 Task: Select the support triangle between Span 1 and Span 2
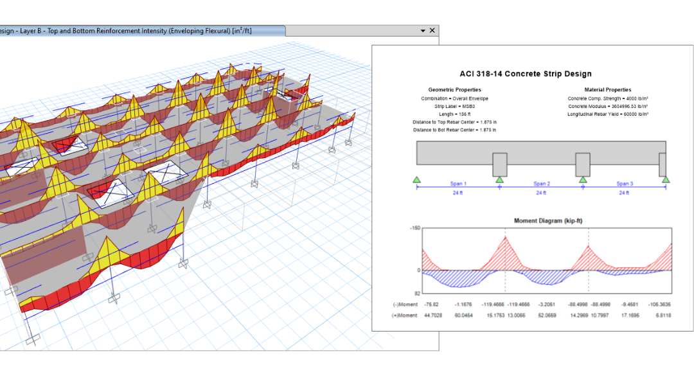[499, 179]
